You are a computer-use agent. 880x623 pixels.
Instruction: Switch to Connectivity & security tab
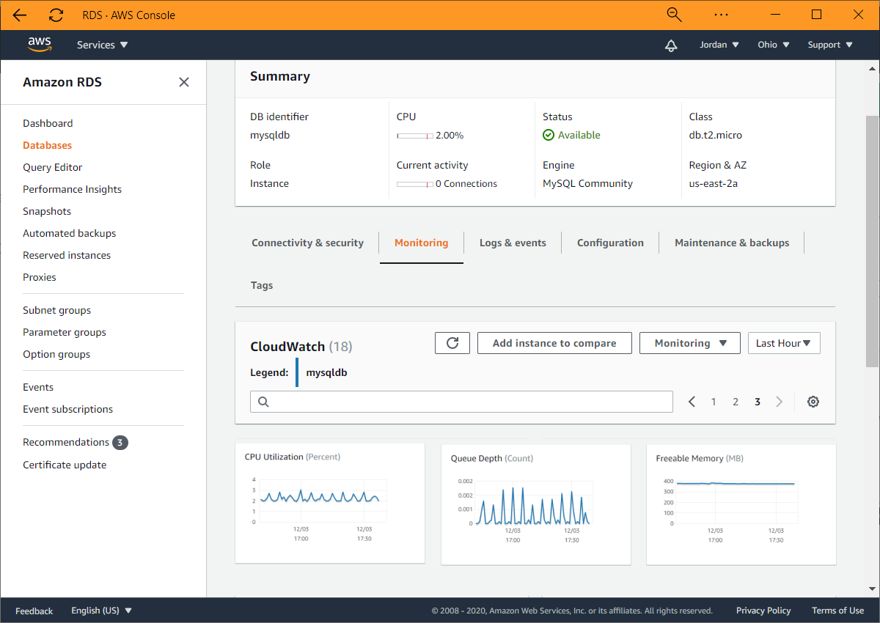[x=308, y=243]
